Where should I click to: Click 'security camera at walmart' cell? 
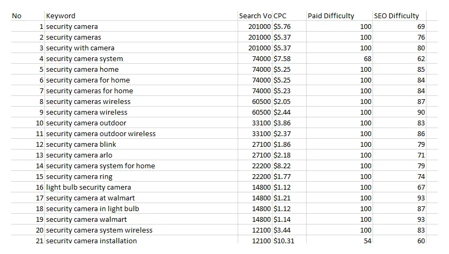point(141,198)
